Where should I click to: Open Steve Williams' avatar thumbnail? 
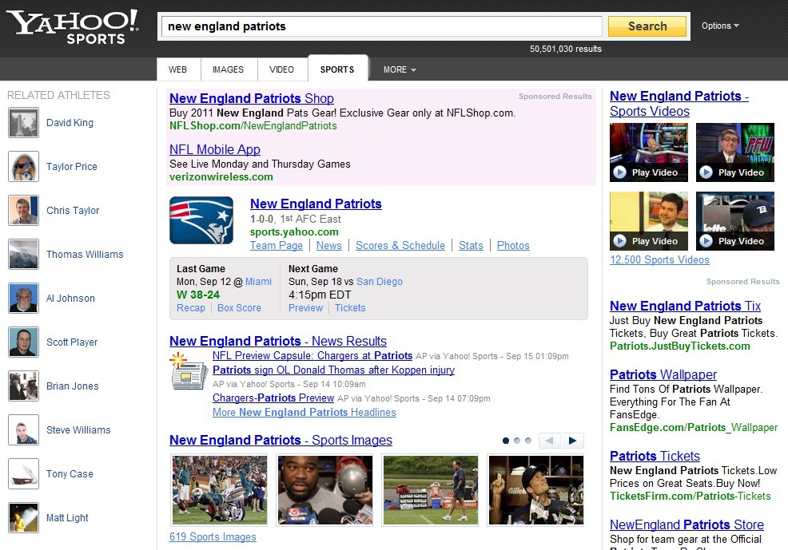click(x=24, y=430)
